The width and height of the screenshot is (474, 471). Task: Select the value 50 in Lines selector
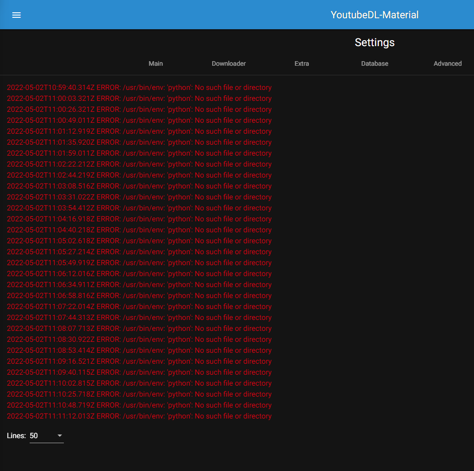pos(33,435)
